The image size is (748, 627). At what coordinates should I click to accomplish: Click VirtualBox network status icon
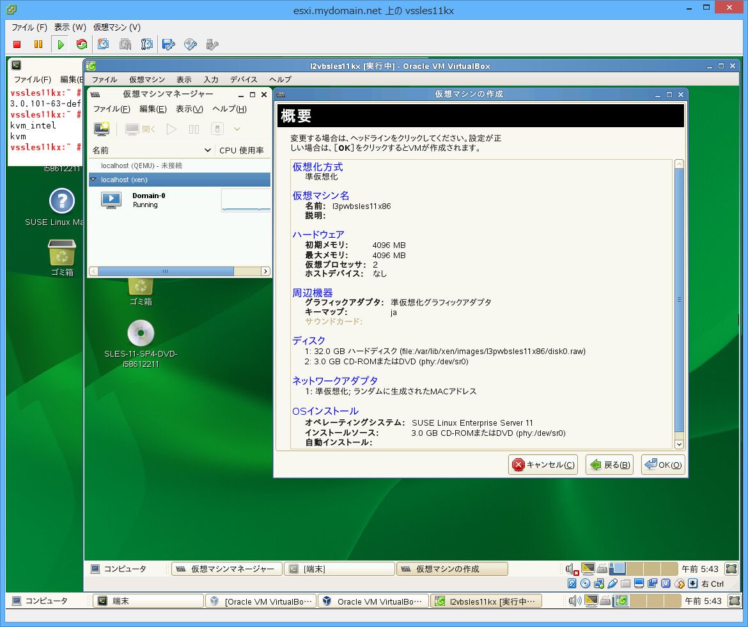point(598,584)
